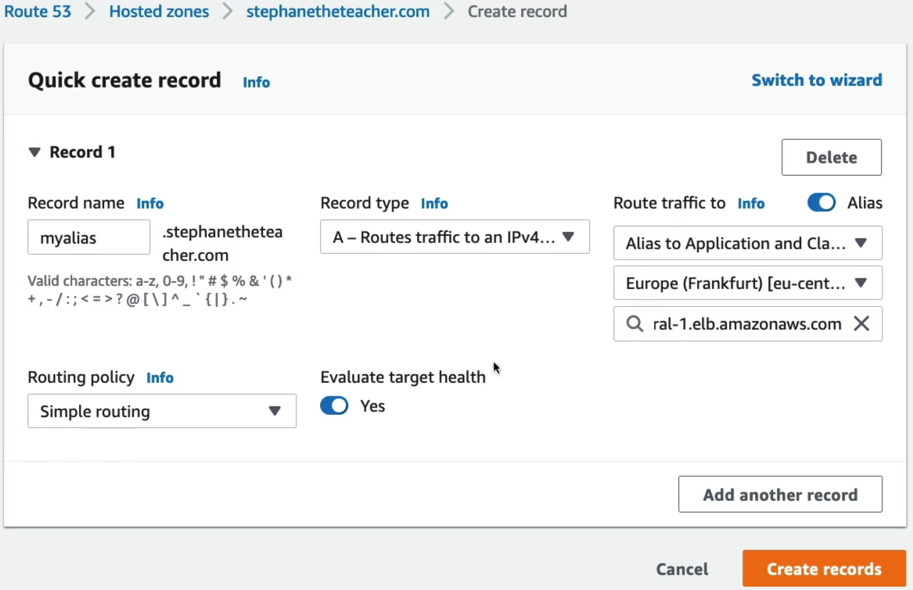Disable Evaluate target health switch
Screen dimensions: 913x590
click(334, 406)
